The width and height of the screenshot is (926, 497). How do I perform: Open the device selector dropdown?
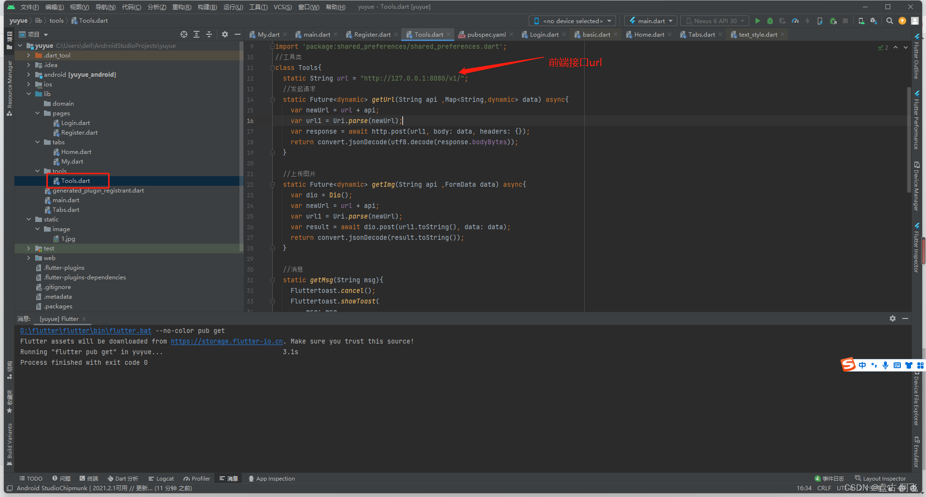coord(572,21)
